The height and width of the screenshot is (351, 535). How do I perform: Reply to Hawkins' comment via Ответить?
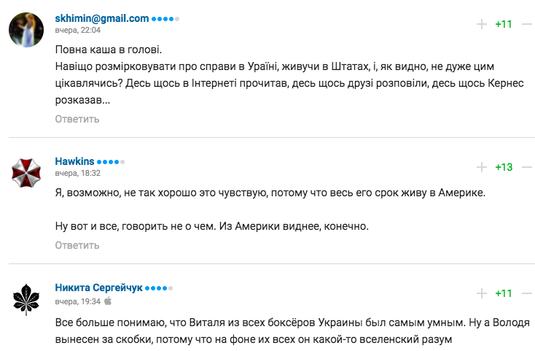pyautogui.click(x=77, y=245)
